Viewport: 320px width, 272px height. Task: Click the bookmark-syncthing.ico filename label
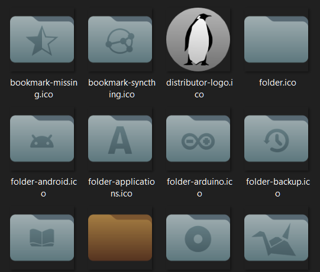pyautogui.click(x=122, y=89)
